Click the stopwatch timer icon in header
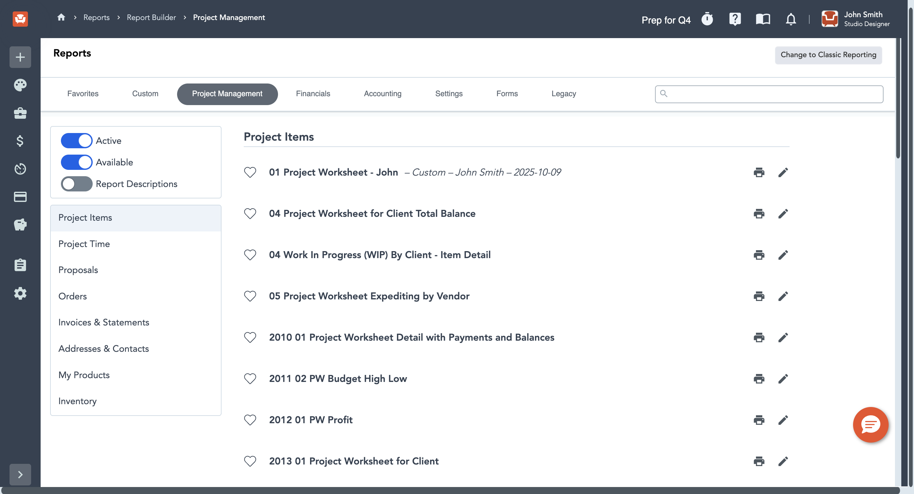The height and width of the screenshot is (494, 914). (707, 19)
